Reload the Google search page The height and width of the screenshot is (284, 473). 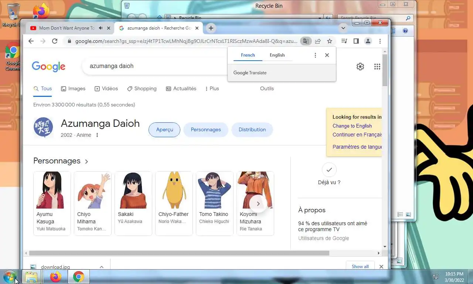55,41
